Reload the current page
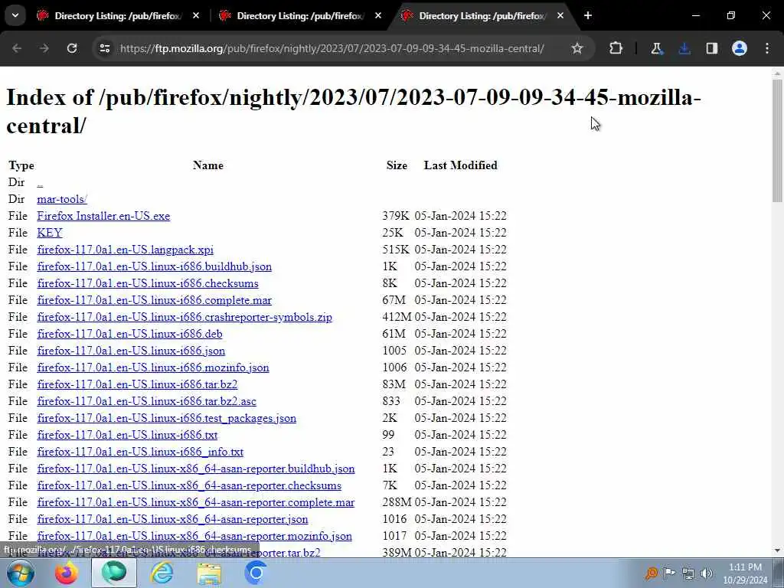This screenshot has width=784, height=588. pyautogui.click(x=72, y=48)
